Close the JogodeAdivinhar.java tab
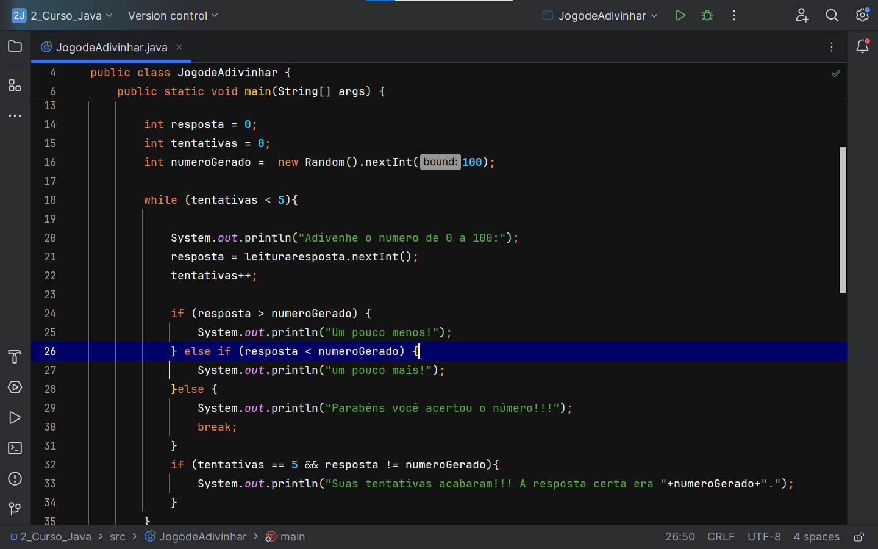Screen dimensions: 878x549 pyautogui.click(x=179, y=47)
